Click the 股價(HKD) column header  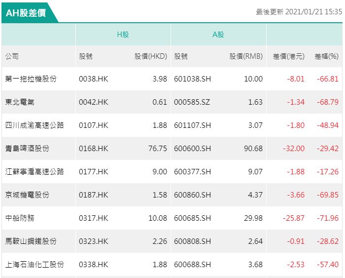[151, 56]
